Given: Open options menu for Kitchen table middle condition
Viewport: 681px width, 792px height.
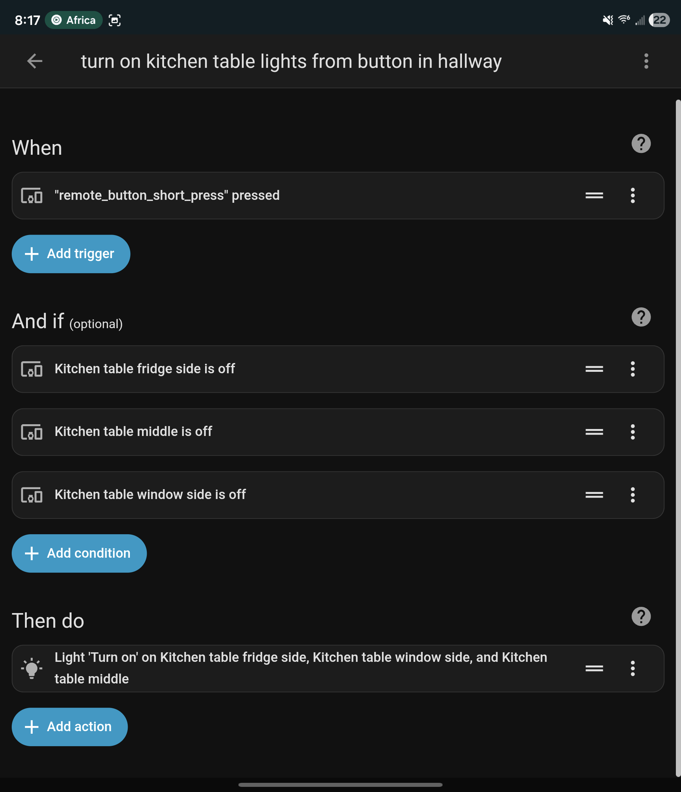Looking at the screenshot, I should (633, 432).
